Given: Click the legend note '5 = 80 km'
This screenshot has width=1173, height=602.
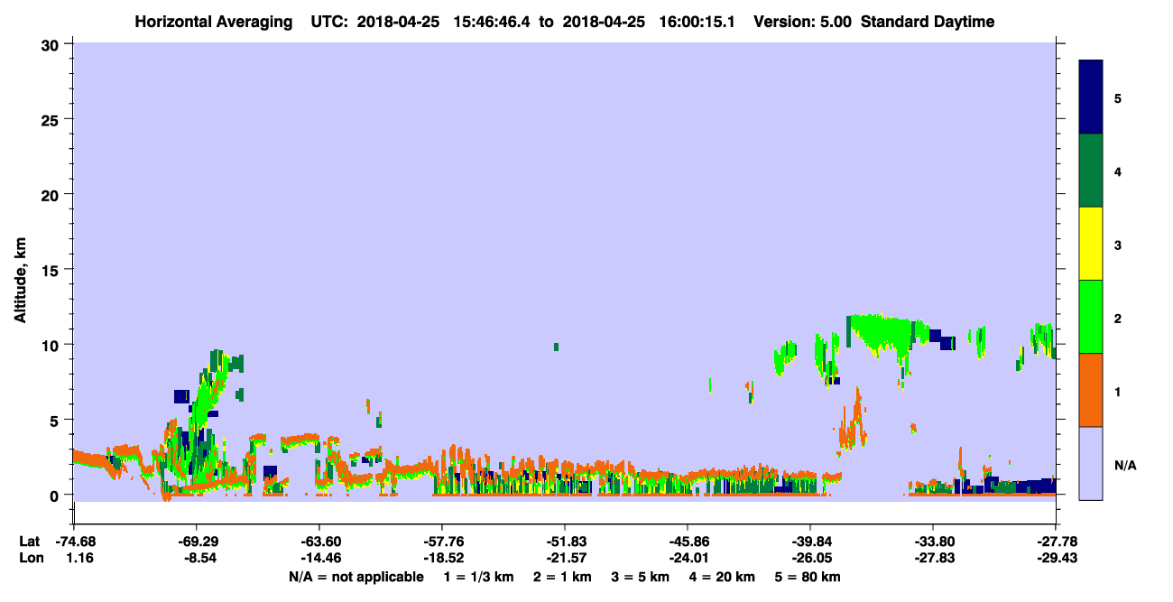Looking at the screenshot, I should (808, 577).
